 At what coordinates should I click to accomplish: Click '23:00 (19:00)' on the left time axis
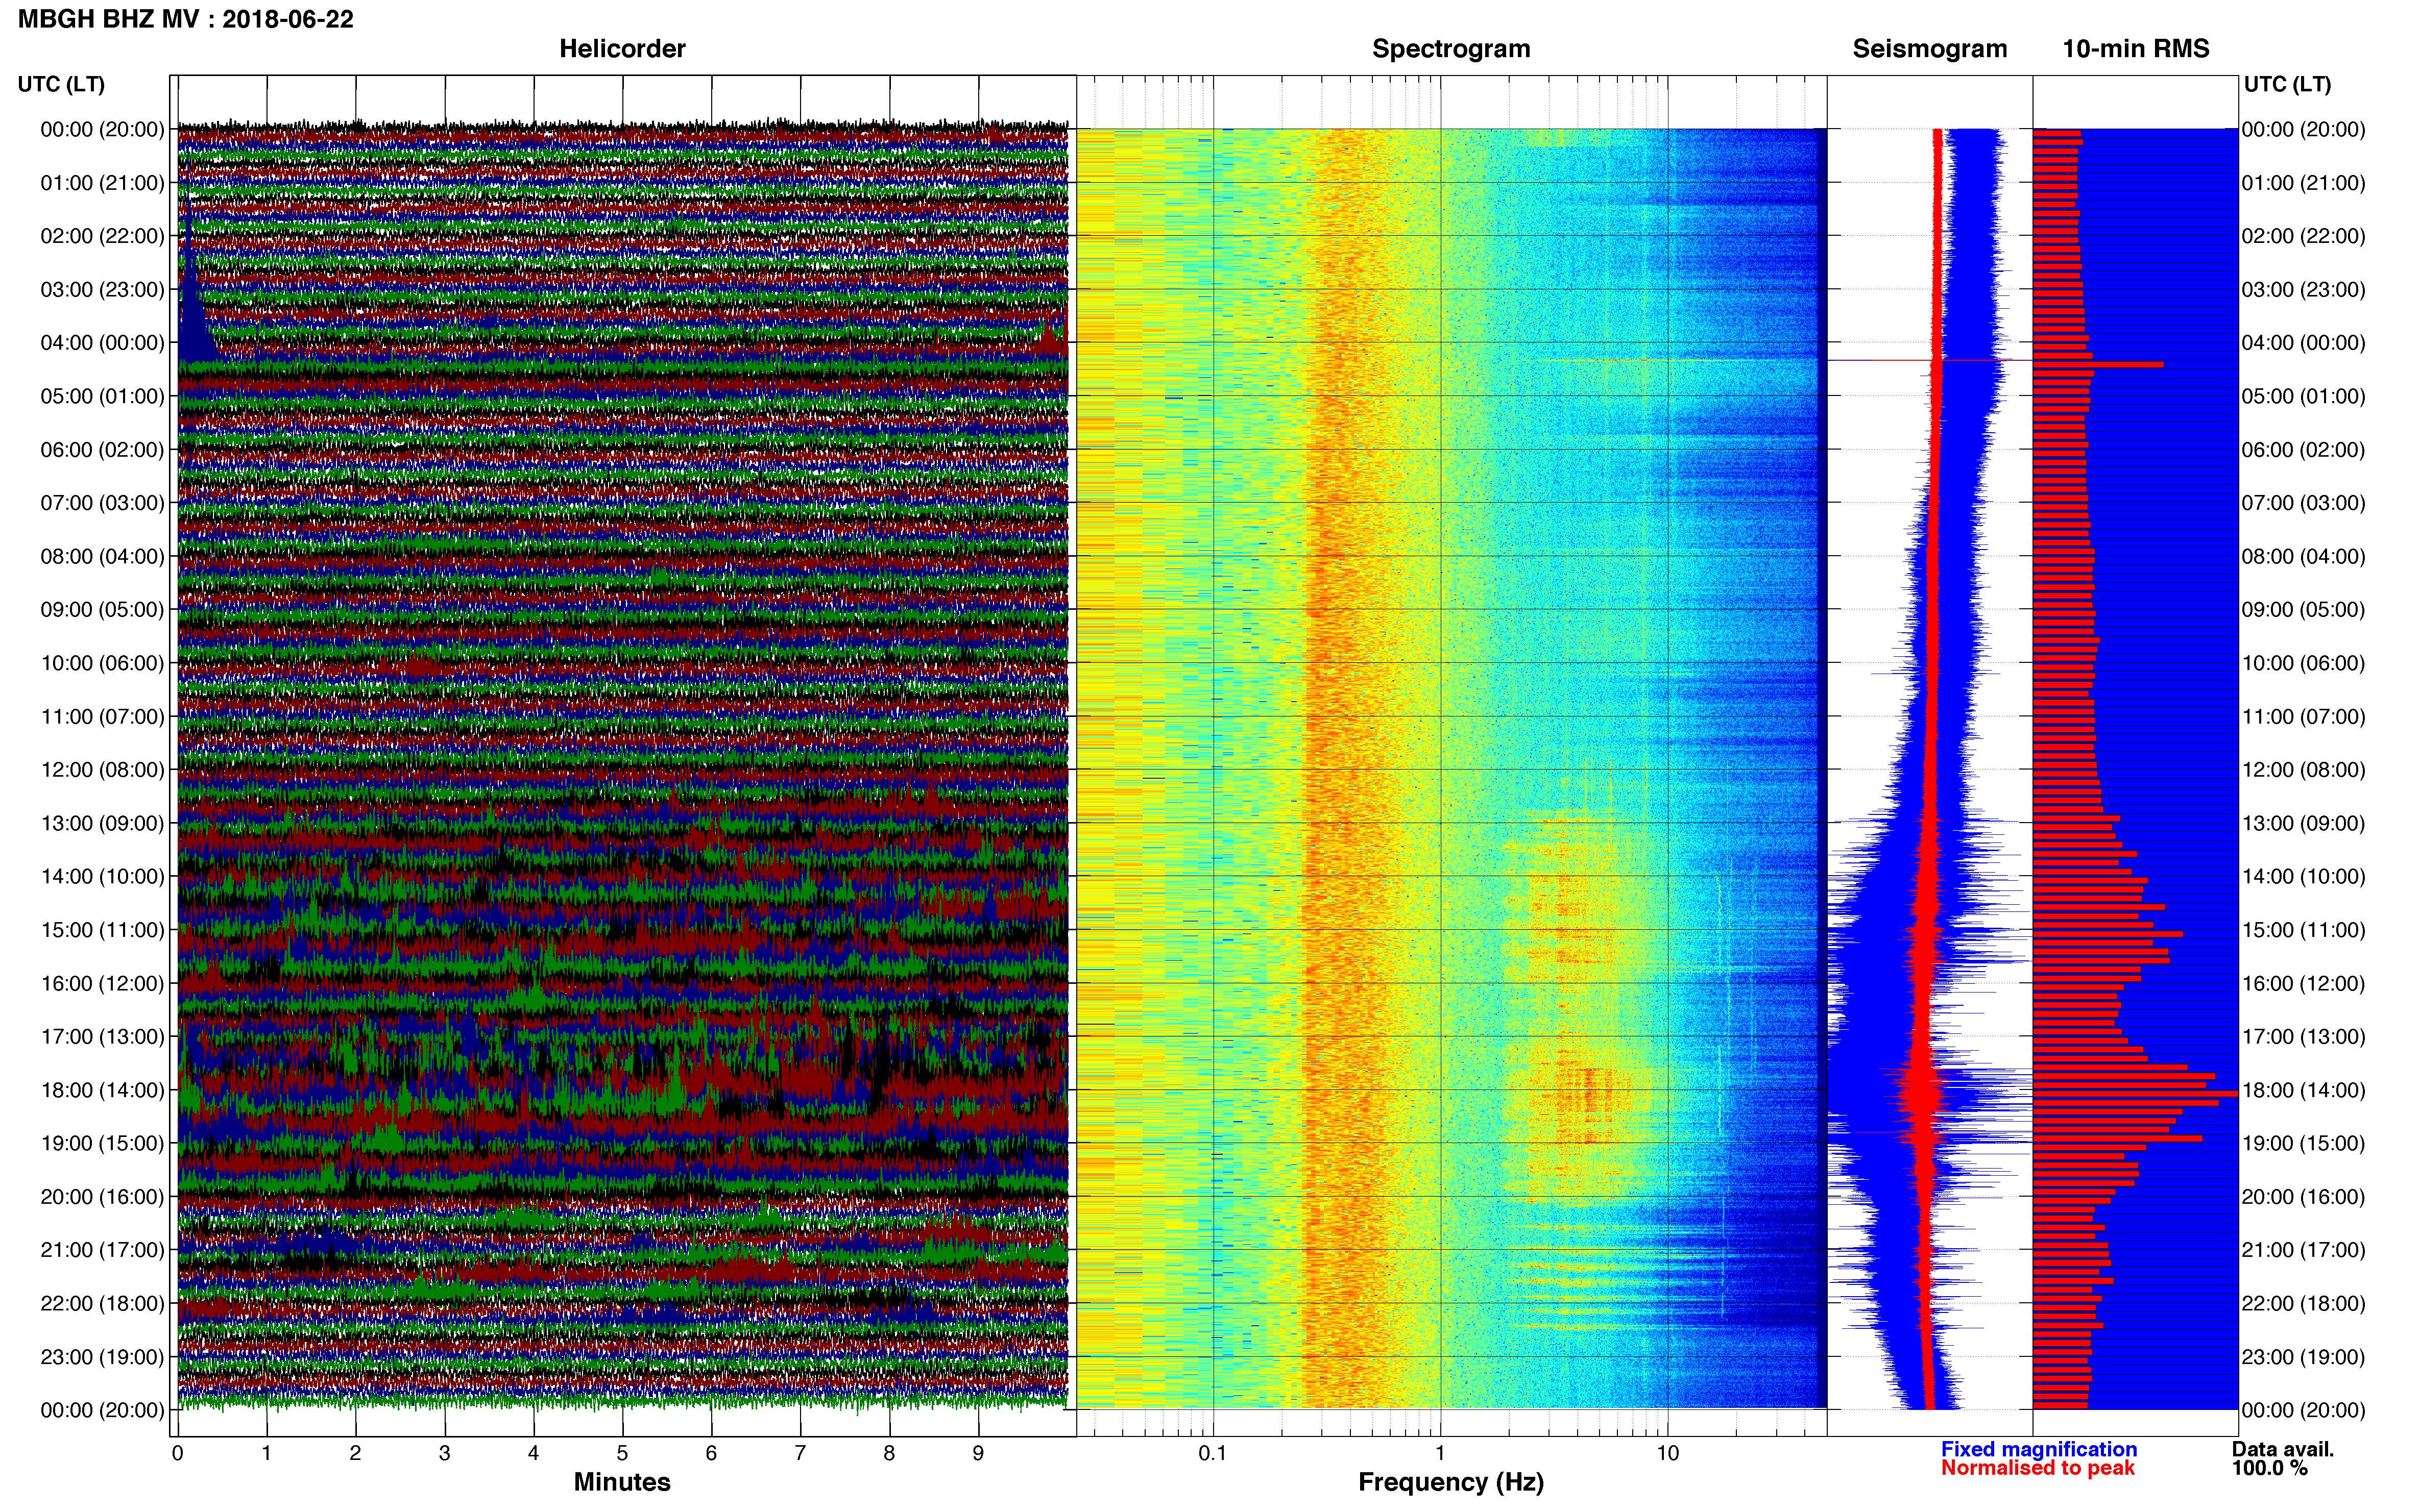point(102,1357)
